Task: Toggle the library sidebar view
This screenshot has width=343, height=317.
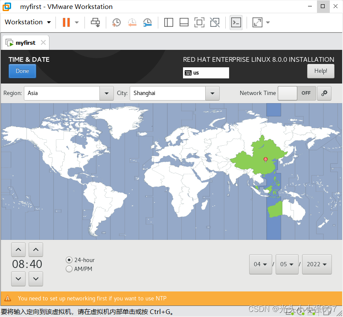Action: 169,22
